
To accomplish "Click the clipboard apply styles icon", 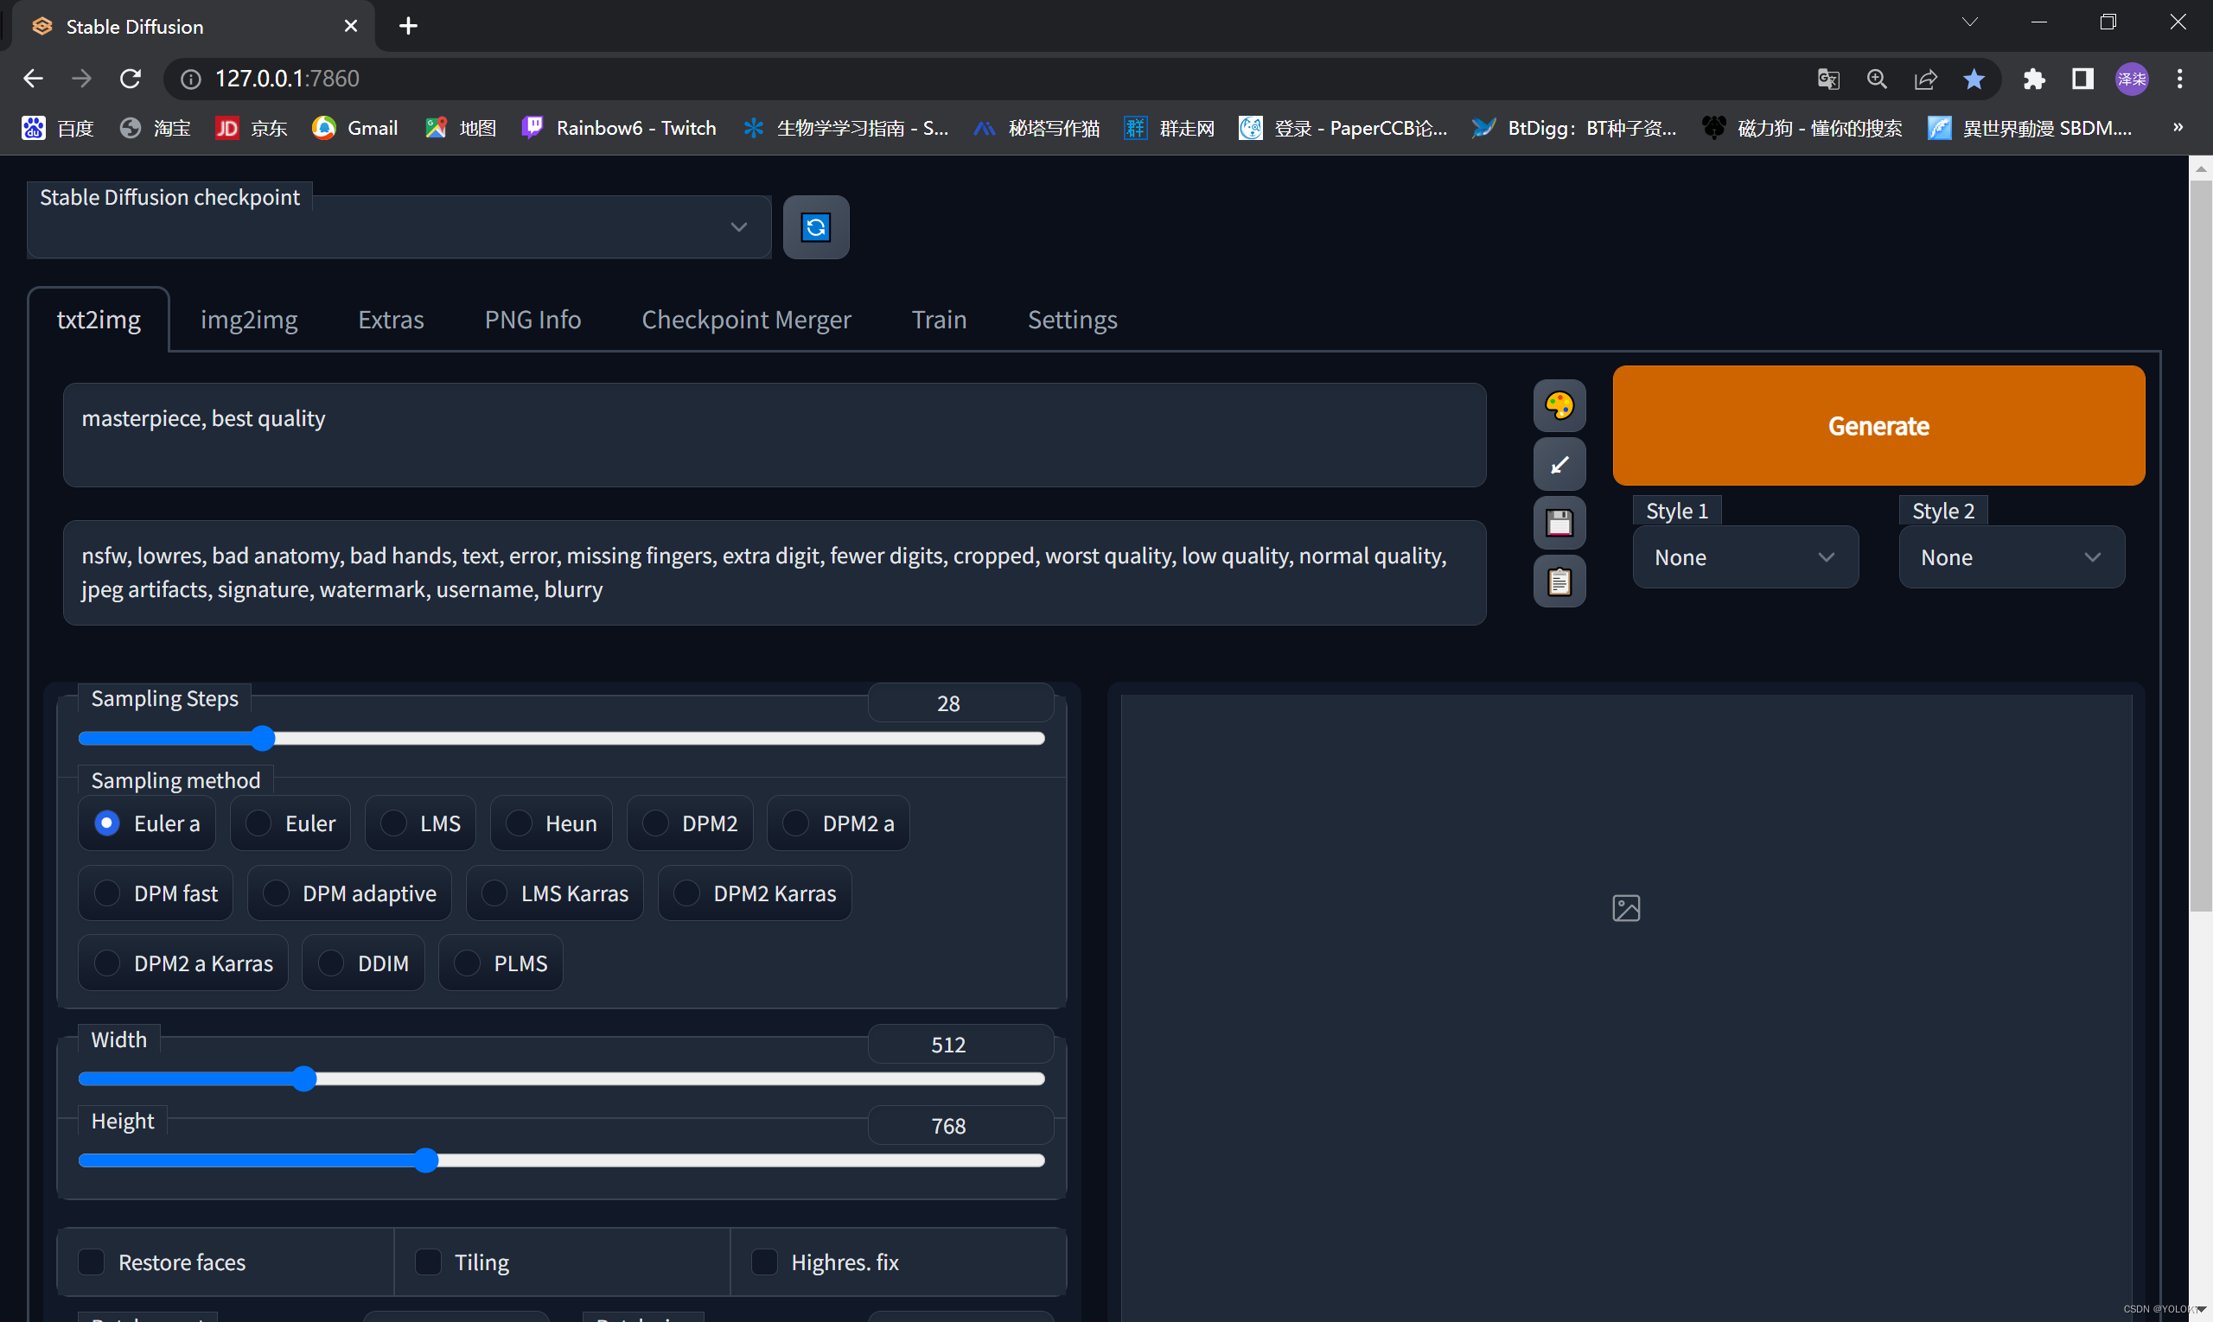I will coord(1559,582).
